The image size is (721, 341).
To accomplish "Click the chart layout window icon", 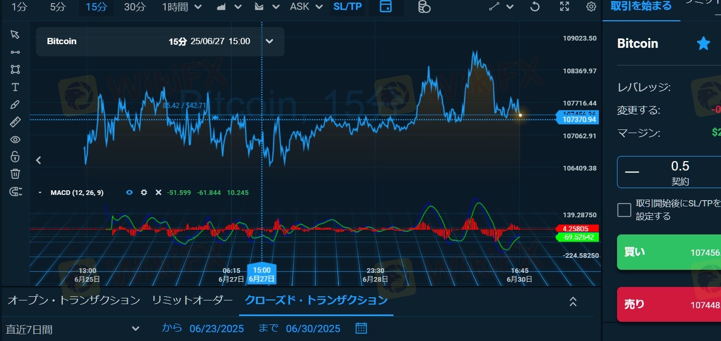I will click(386, 7).
